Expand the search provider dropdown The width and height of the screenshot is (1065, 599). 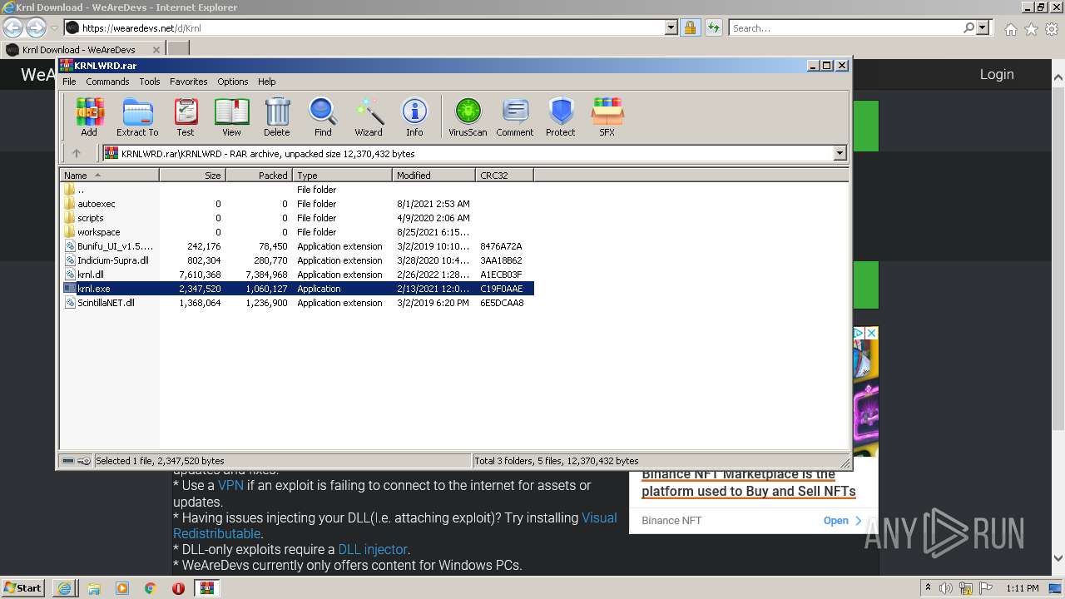[x=983, y=27]
